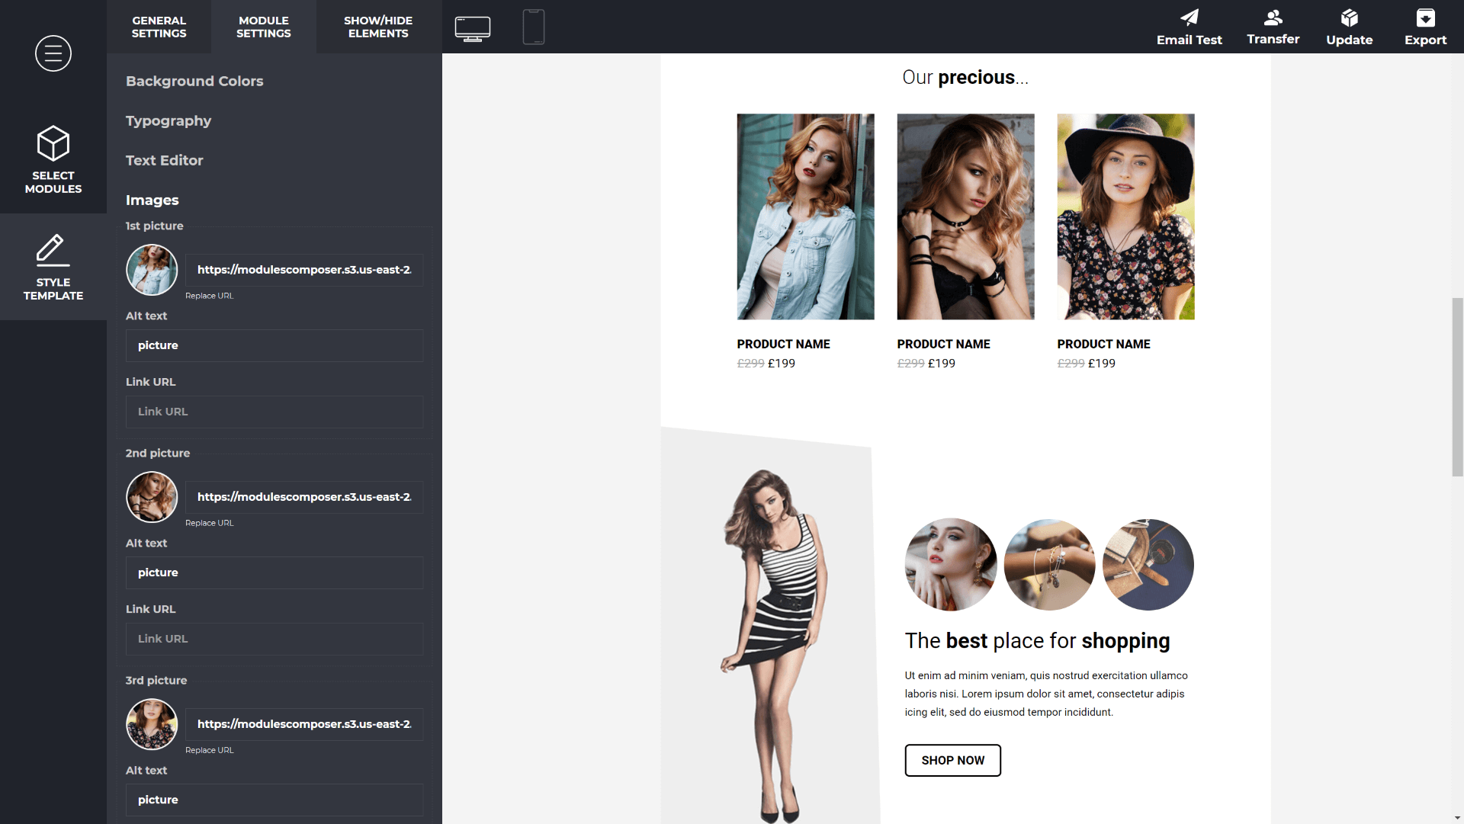Focus the Link URL field for 1st picture
The height and width of the screenshot is (824, 1464).
click(274, 412)
